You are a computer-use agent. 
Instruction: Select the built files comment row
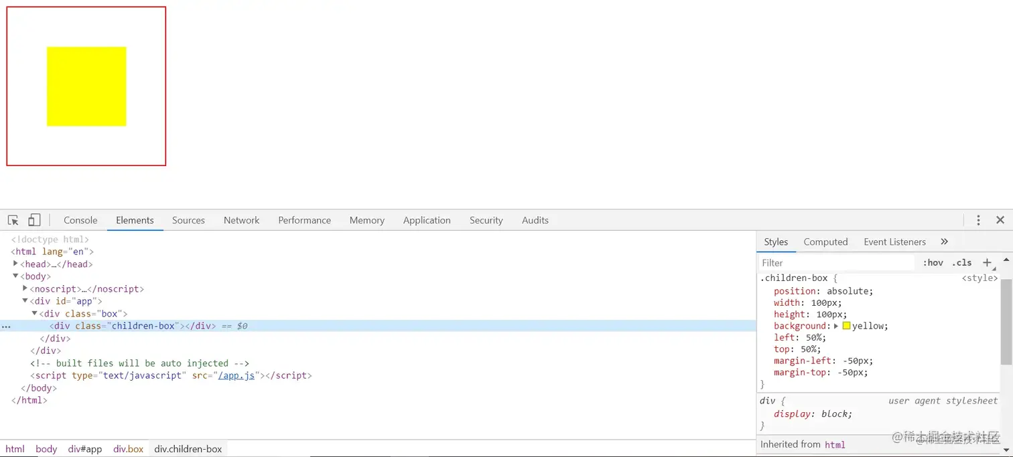[x=378, y=363]
